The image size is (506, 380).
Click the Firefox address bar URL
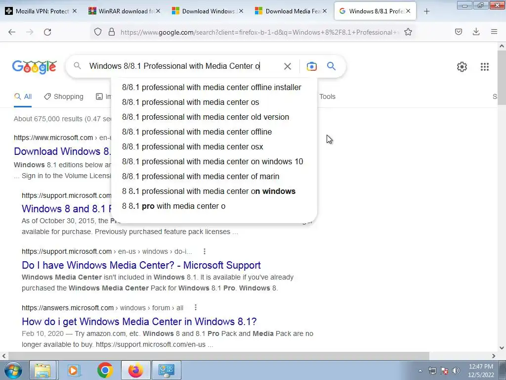point(259,32)
